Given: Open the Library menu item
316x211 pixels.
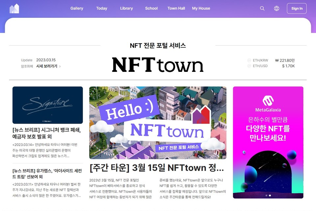Looking at the screenshot, I should pos(126,8).
